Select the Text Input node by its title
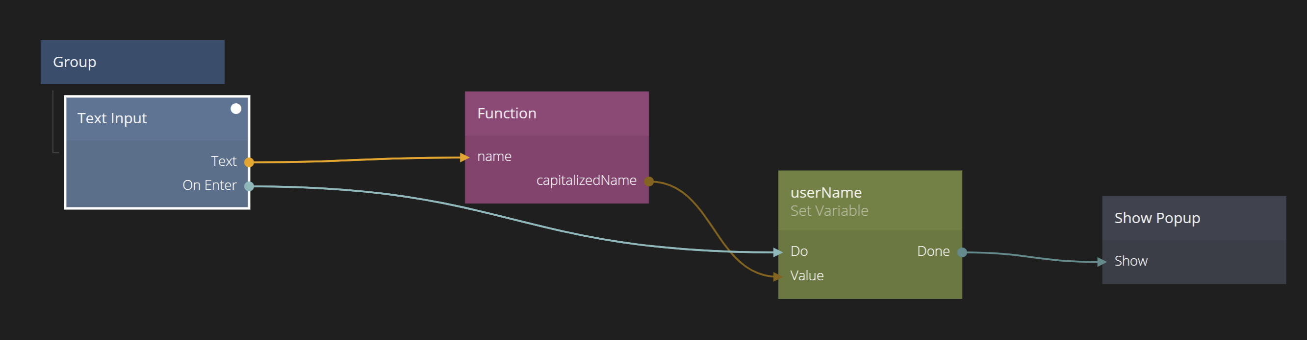This screenshot has height=340, width=1307. [x=112, y=118]
